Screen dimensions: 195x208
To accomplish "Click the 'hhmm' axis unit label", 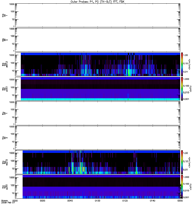I will (4, 201).
